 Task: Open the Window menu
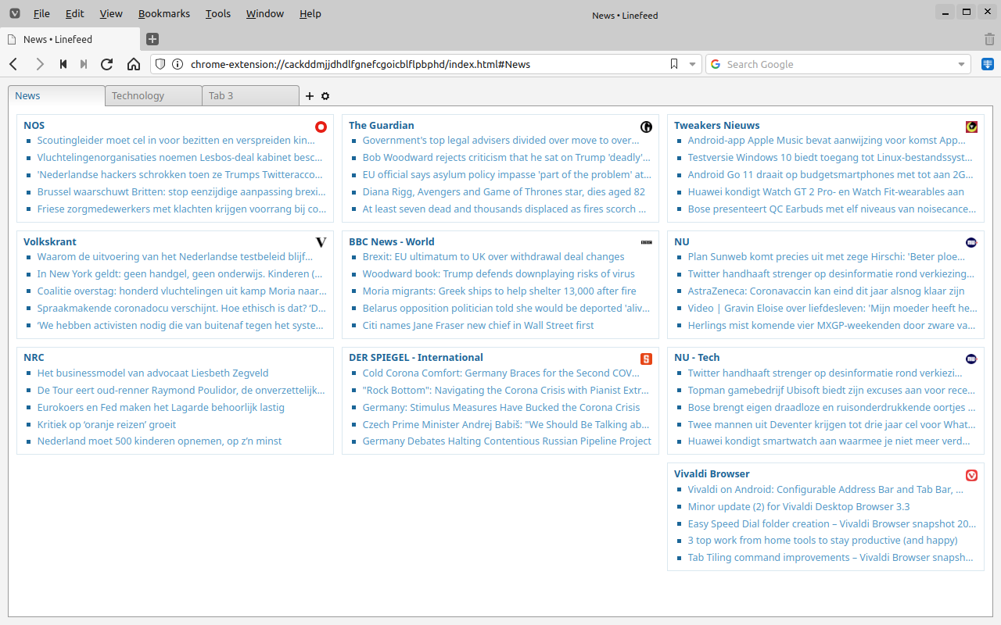pyautogui.click(x=265, y=13)
